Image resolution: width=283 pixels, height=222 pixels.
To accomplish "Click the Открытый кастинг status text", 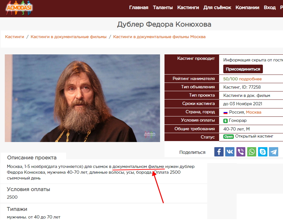I will point(254,136).
